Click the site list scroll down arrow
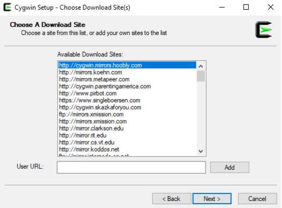 coord(201,151)
